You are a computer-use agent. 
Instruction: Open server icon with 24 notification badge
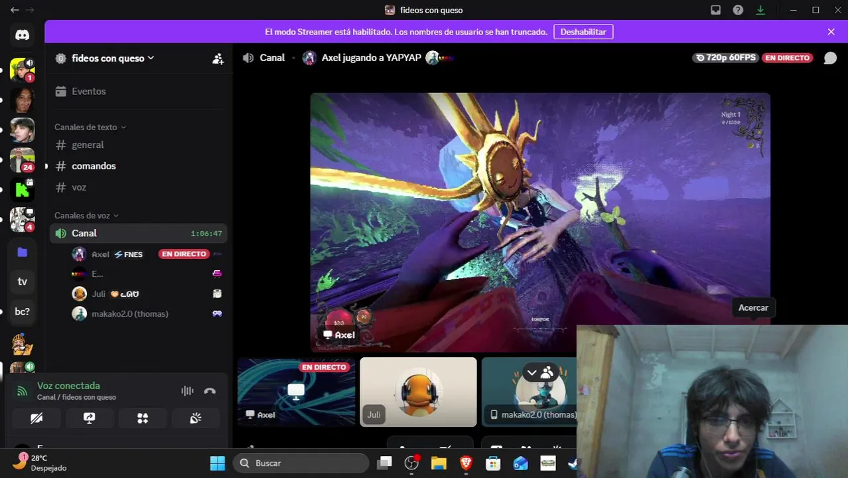pos(22,160)
